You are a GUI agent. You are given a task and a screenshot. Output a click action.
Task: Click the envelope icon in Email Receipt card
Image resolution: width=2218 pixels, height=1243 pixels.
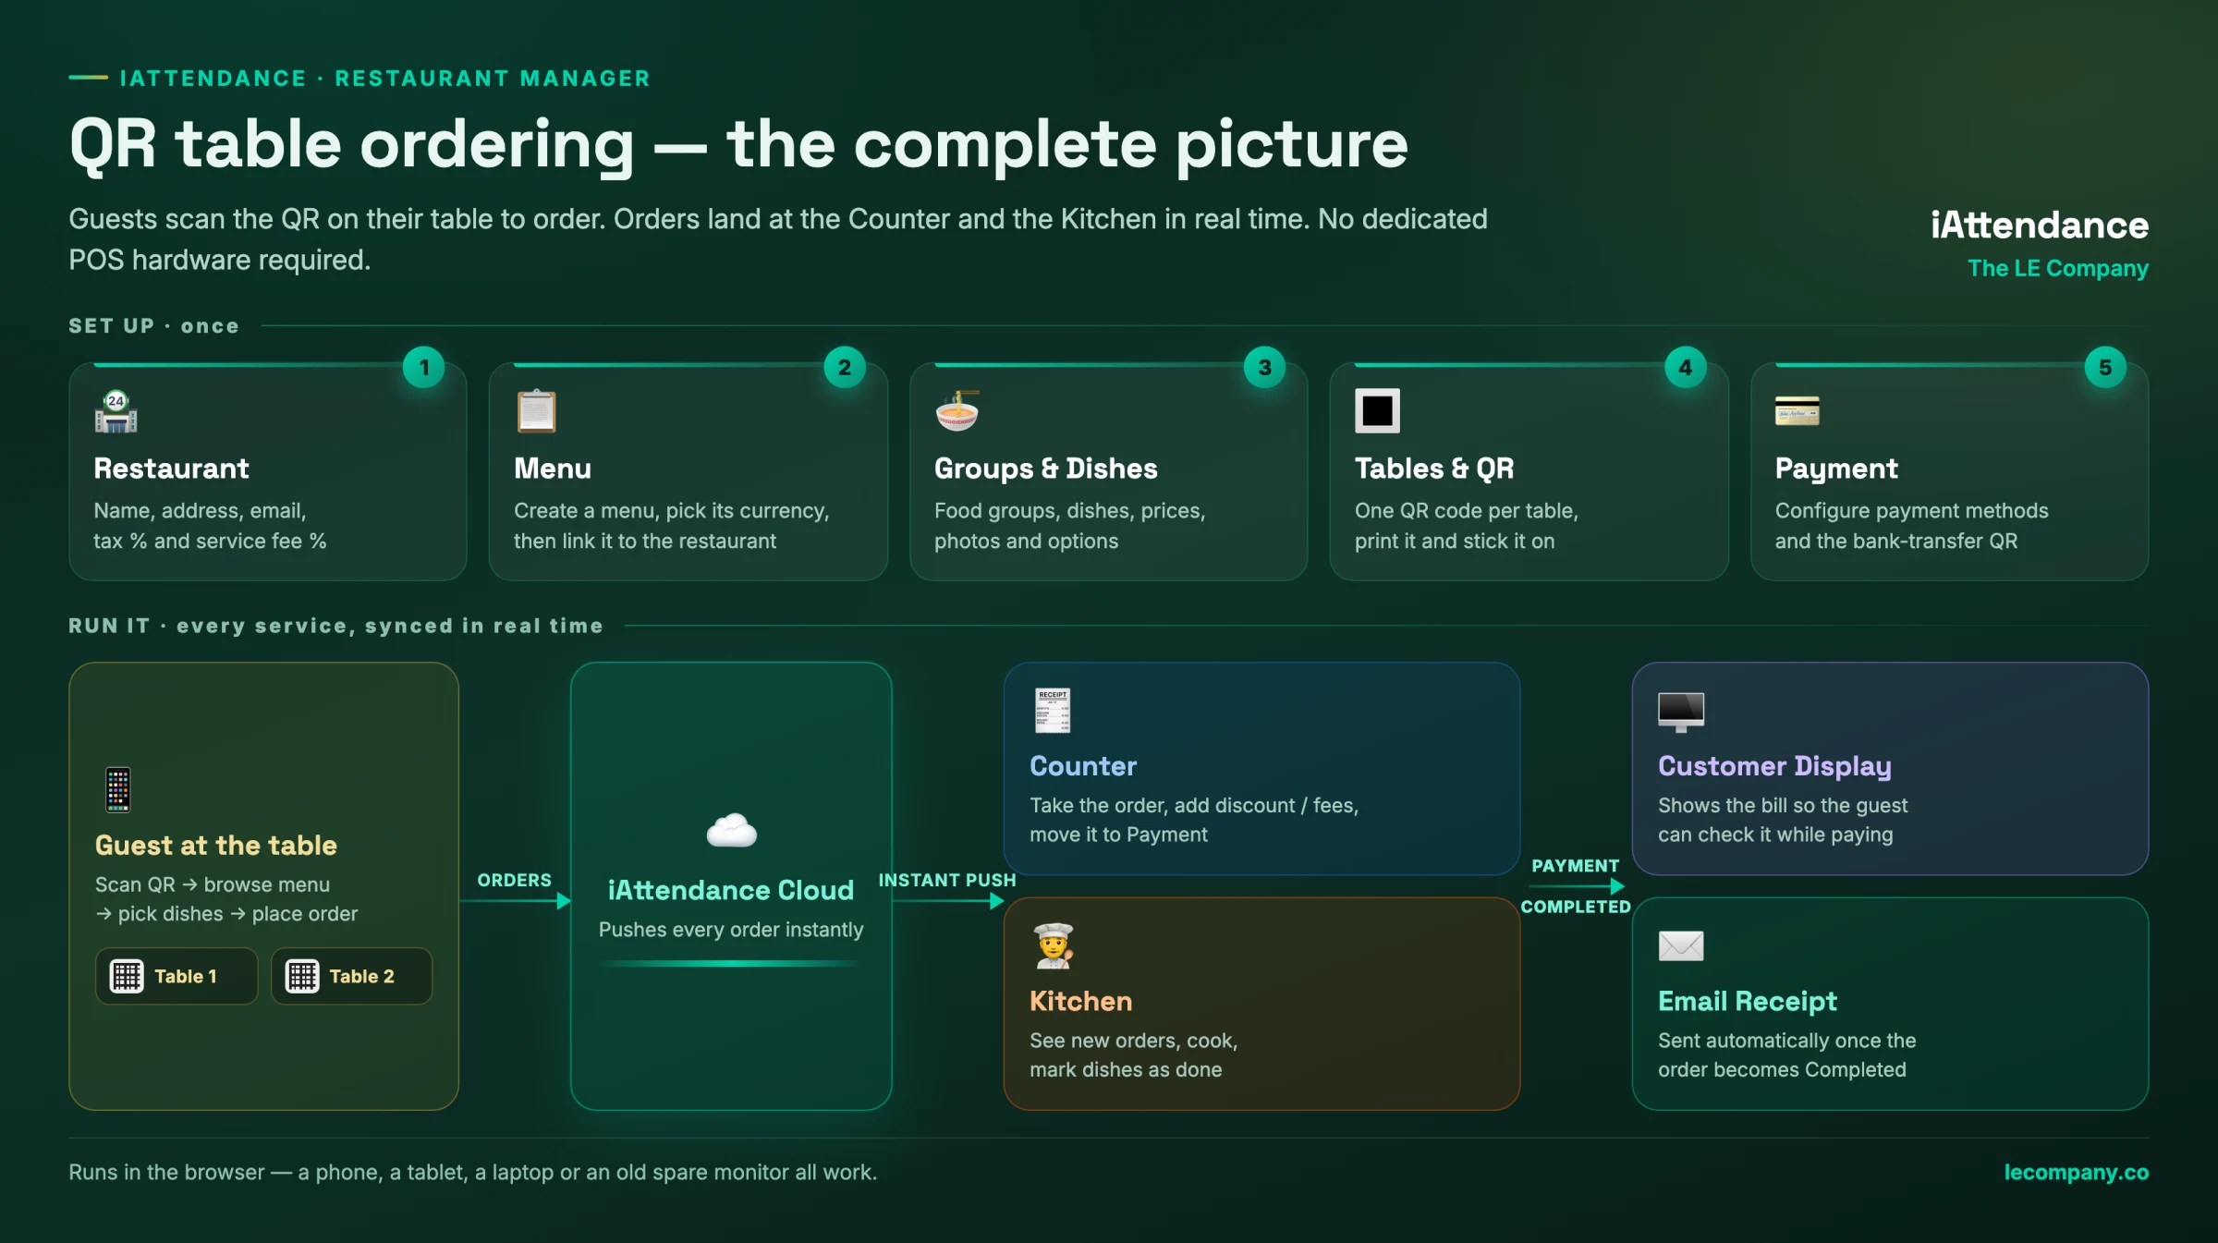pyautogui.click(x=1681, y=945)
